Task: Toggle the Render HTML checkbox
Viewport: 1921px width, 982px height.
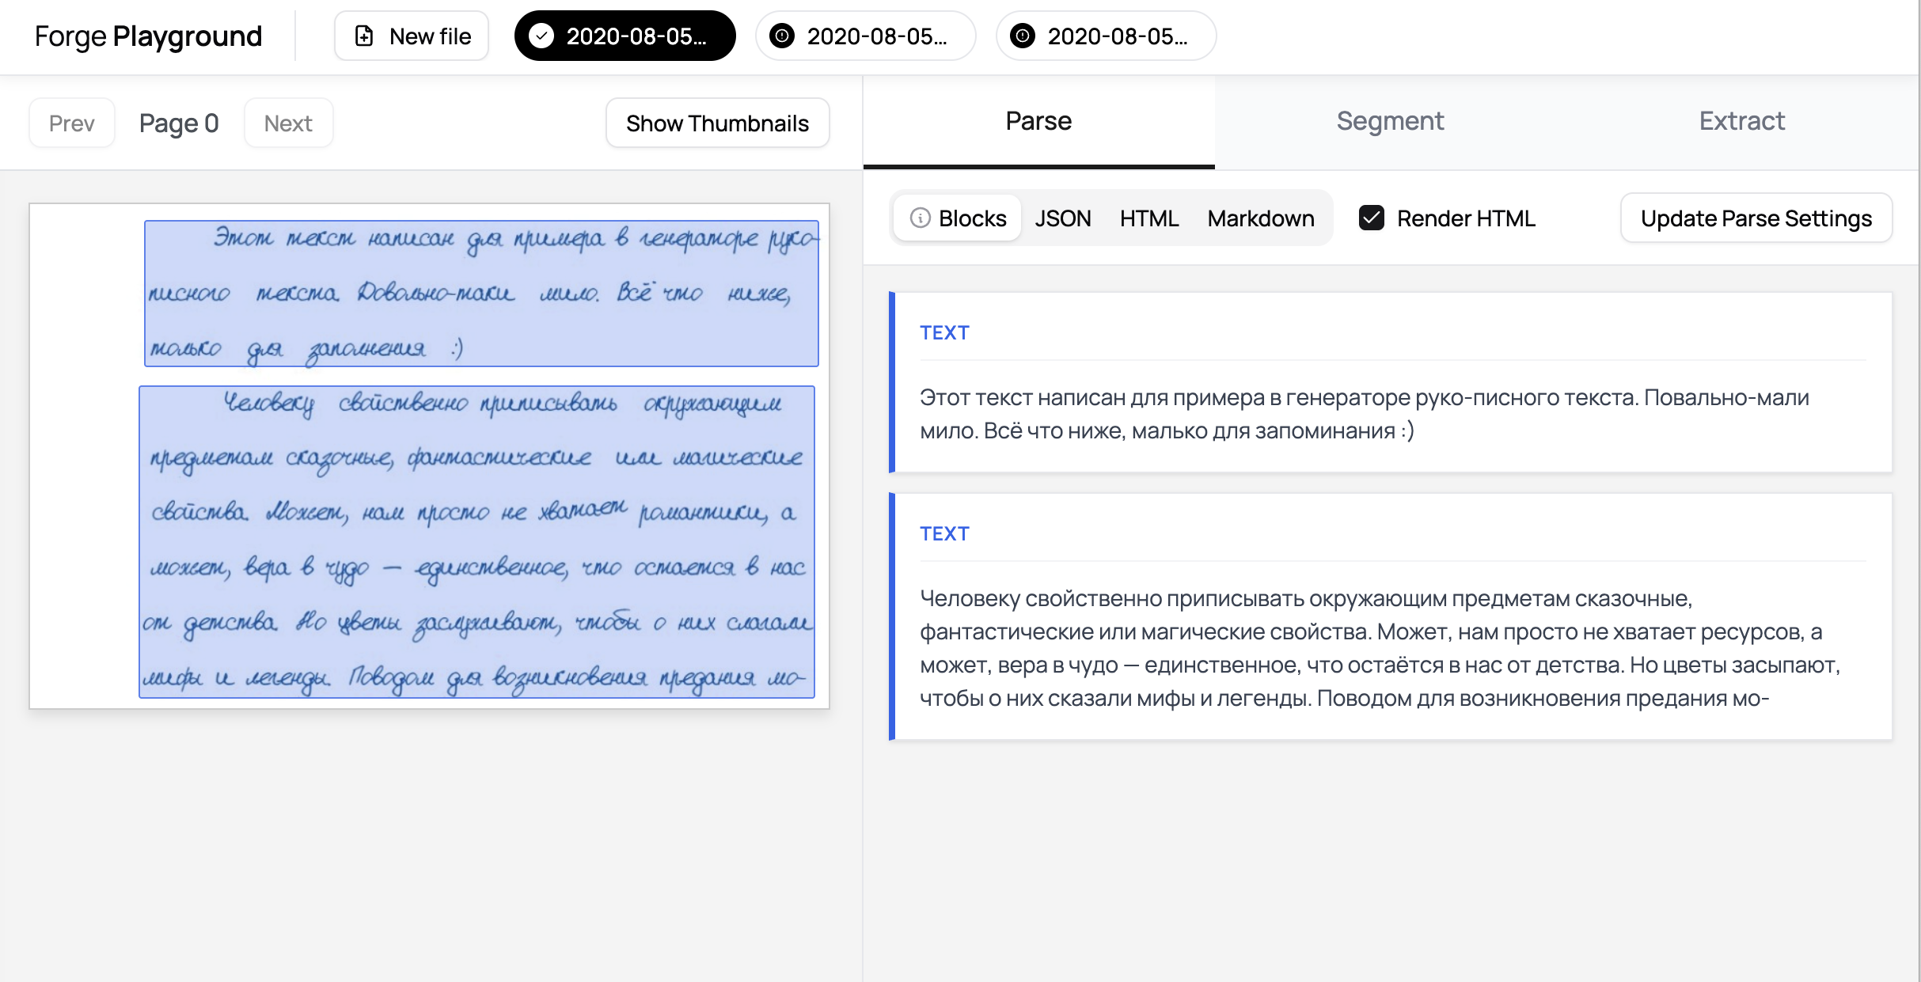Action: (x=1372, y=218)
